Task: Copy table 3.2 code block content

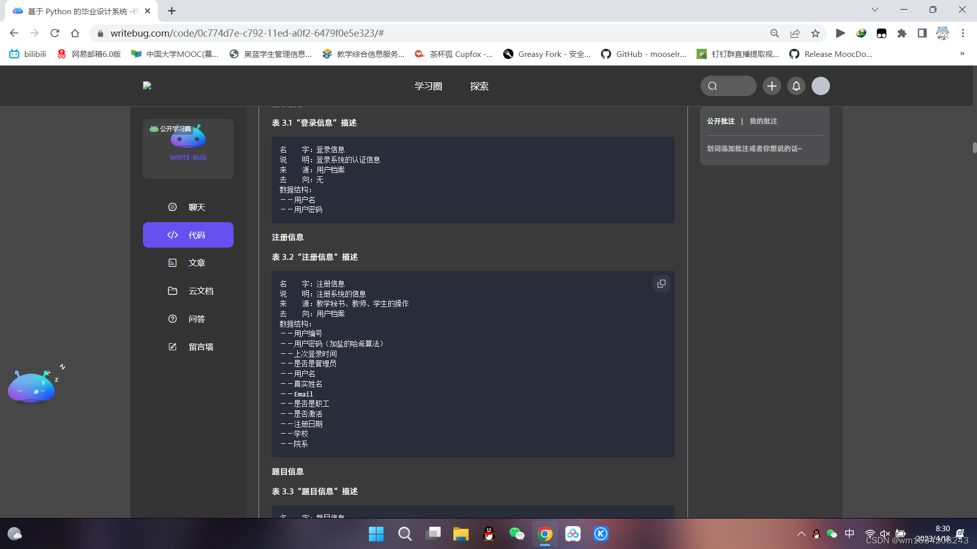Action: click(x=661, y=284)
